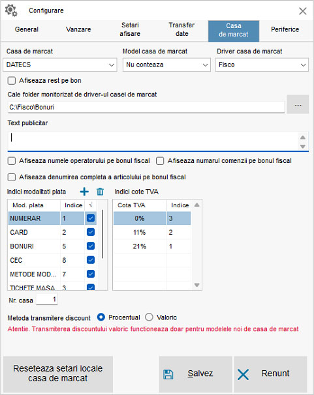
Task: Click the save diskette icon
Action: pos(168,374)
